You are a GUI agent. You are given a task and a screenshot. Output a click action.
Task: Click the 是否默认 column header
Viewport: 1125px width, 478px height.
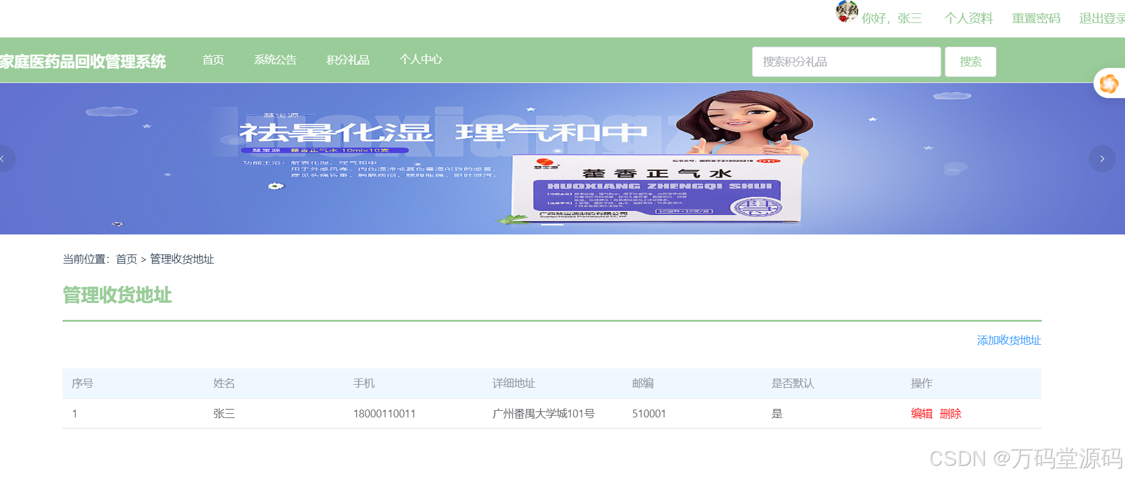pyautogui.click(x=793, y=383)
